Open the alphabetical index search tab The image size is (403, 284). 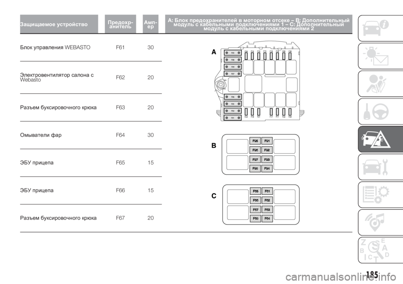(380, 250)
